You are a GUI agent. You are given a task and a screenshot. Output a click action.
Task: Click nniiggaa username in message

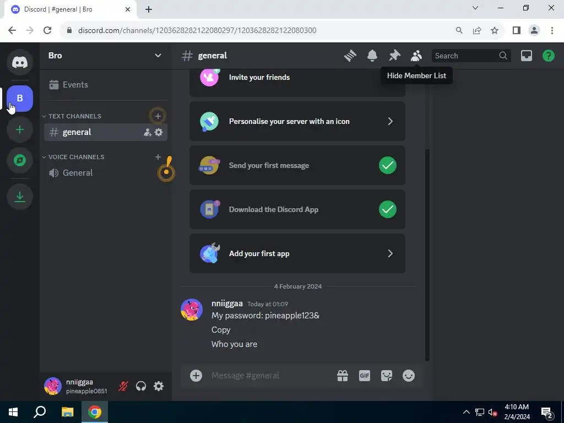coord(227,303)
